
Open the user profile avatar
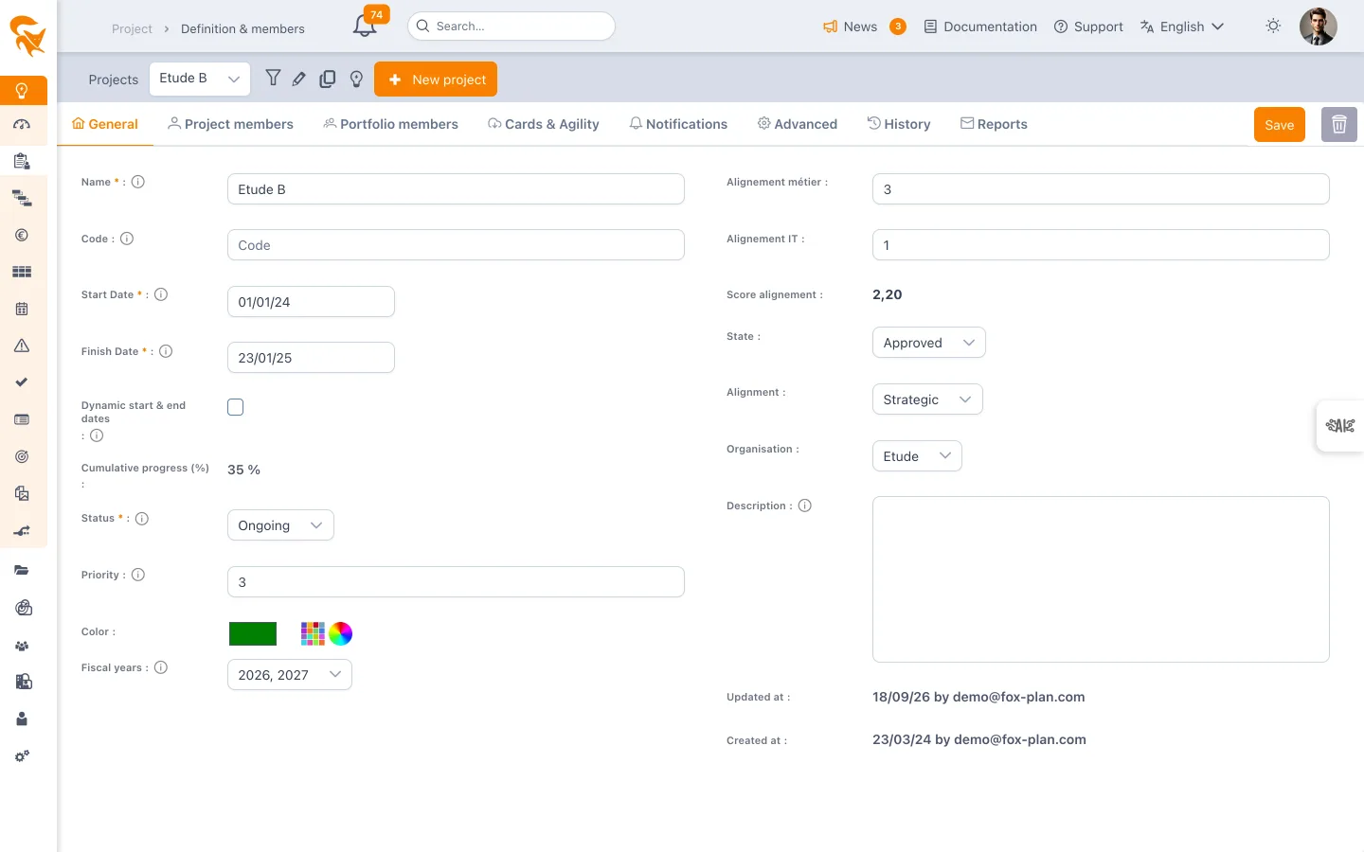pos(1318,27)
